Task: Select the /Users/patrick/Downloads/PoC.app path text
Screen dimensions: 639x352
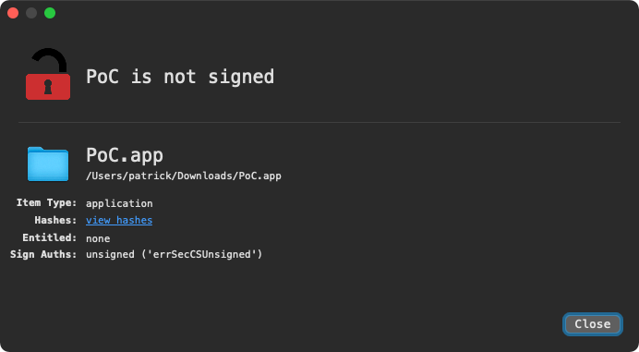Action: pyautogui.click(x=184, y=176)
